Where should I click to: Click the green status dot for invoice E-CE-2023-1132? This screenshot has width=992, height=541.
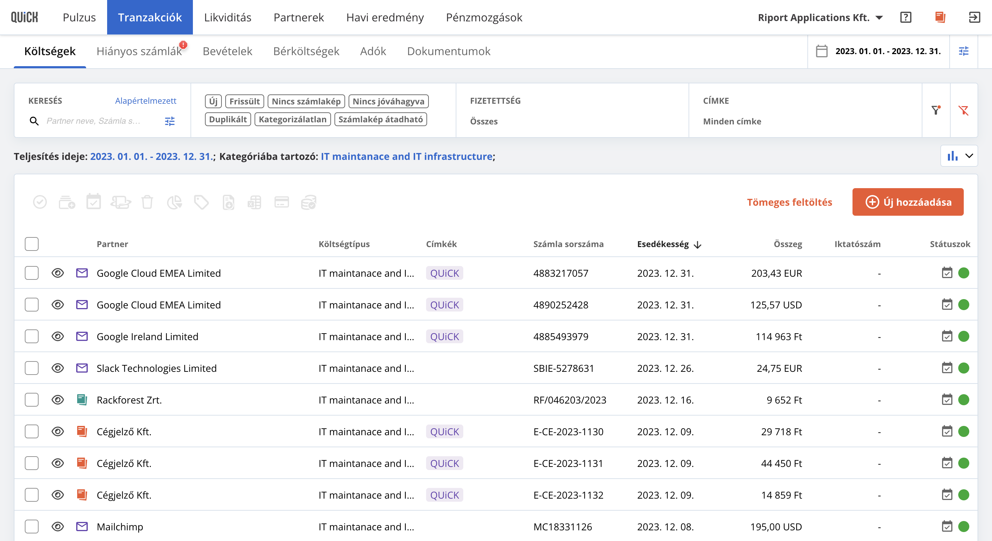[x=963, y=495]
